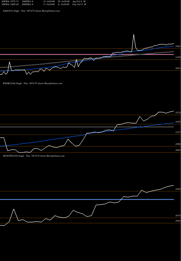Click the Avg Vol readout
The width and height of the screenshot is (181, 261).
pyautogui.click(x=79, y=1)
